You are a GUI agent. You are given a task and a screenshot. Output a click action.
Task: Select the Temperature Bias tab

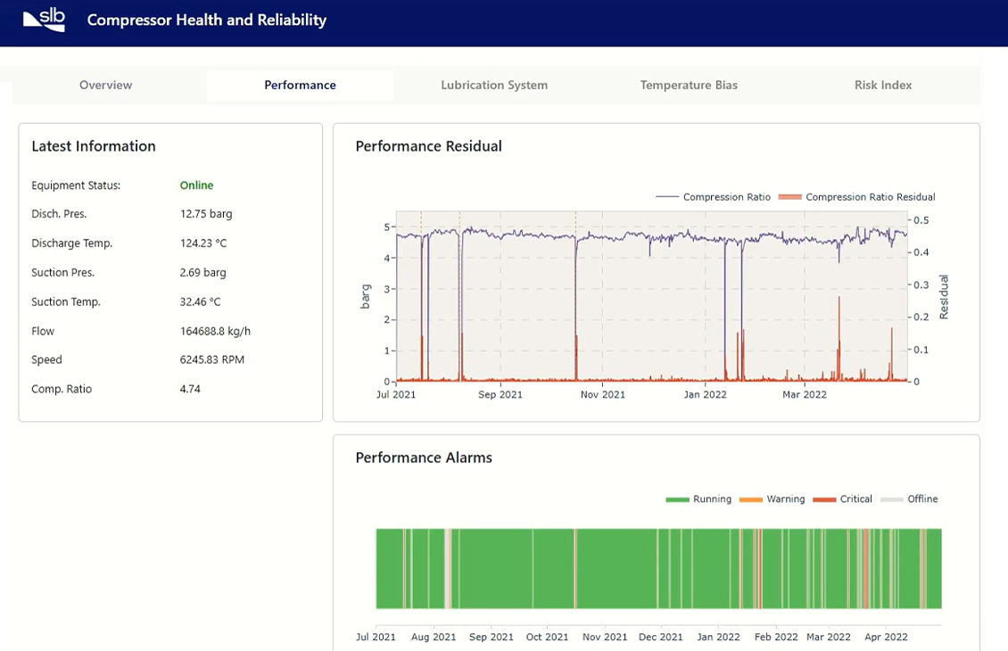pos(689,85)
